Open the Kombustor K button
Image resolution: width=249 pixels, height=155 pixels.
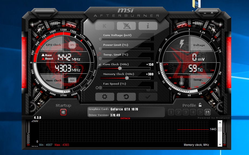click(105, 26)
